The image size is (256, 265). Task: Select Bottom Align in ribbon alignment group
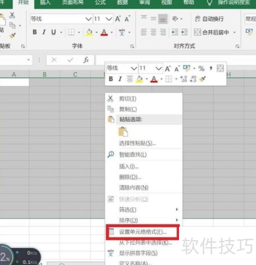click(x=163, y=19)
